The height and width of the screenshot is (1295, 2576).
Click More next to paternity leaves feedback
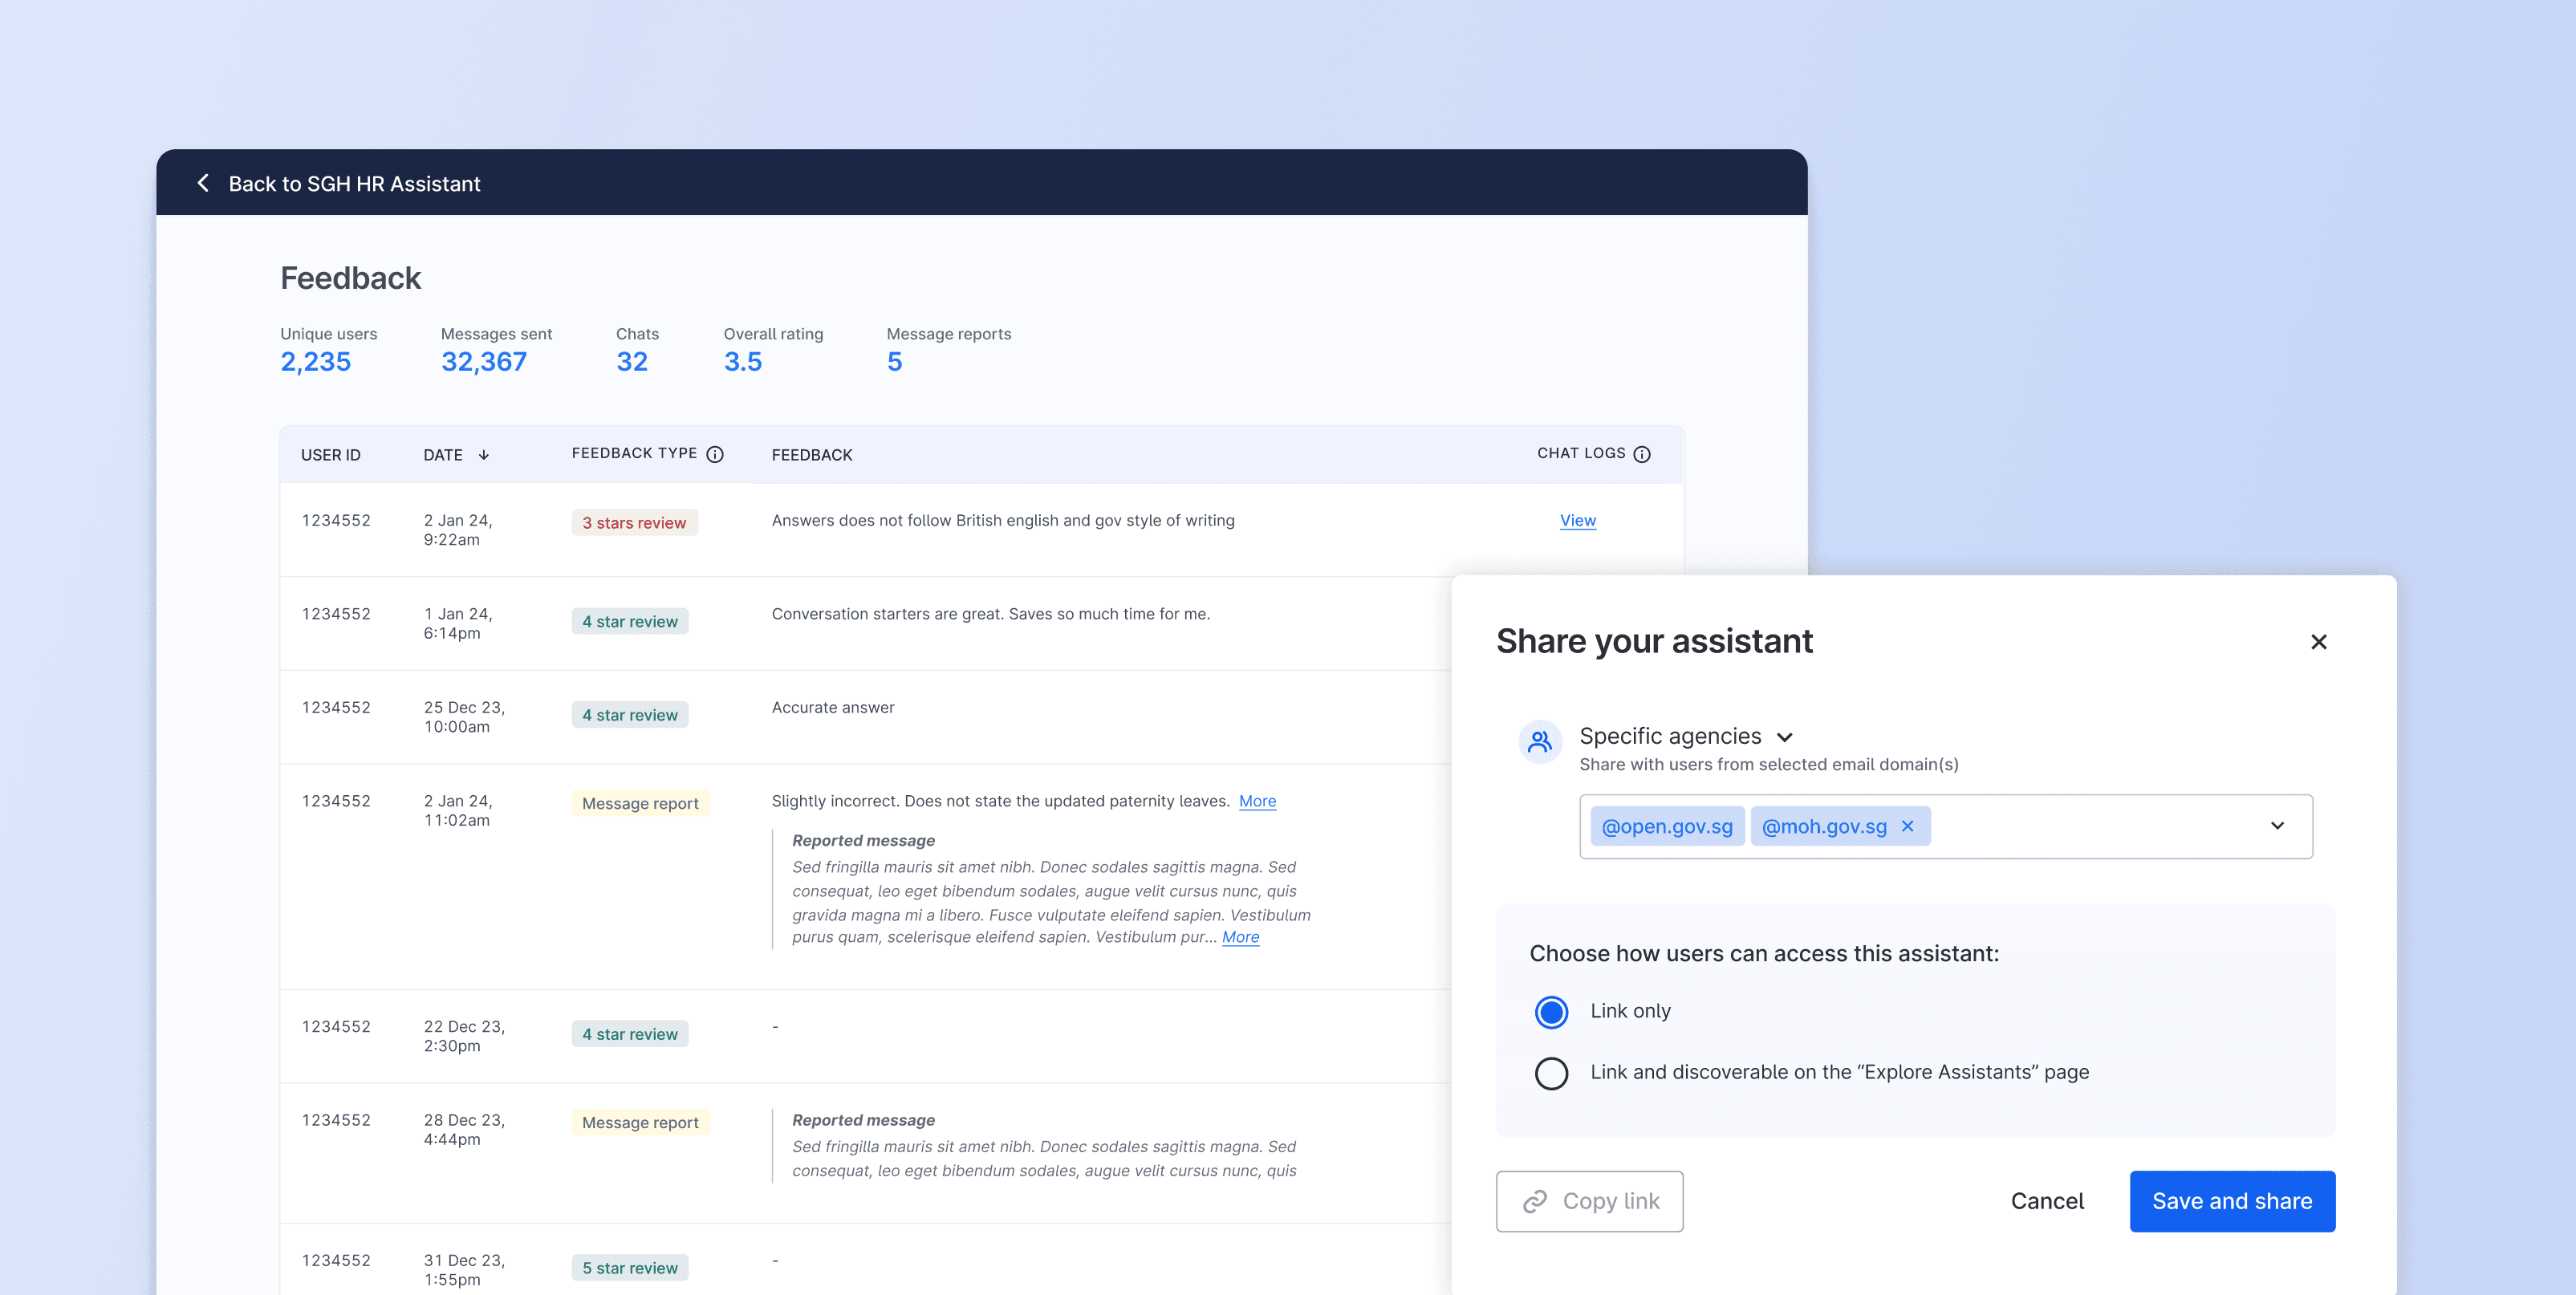(x=1257, y=800)
